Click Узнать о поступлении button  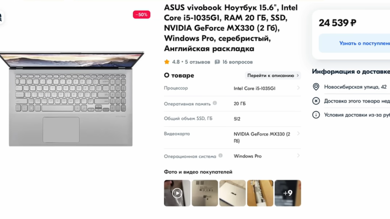(x=354, y=43)
